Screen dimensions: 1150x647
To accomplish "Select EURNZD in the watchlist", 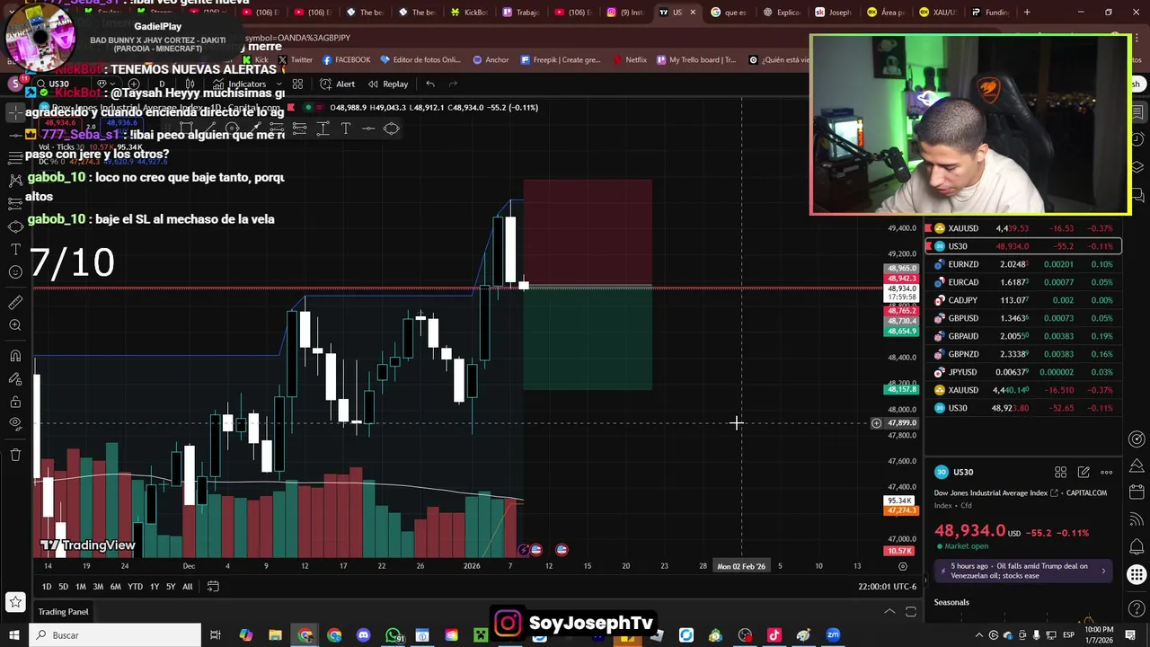I will 1023,264.
